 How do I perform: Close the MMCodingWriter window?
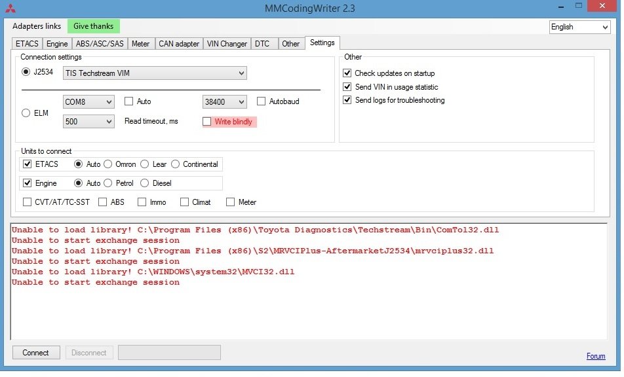(x=602, y=6)
